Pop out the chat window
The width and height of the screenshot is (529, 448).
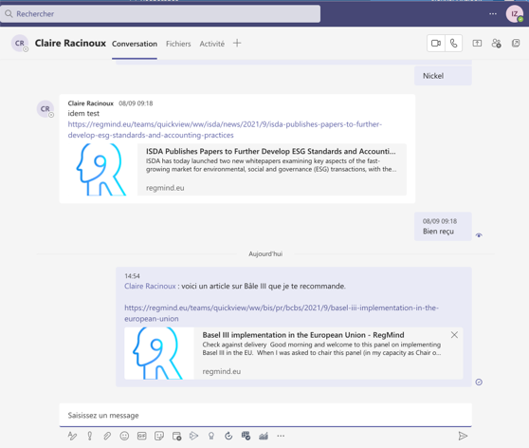click(516, 44)
